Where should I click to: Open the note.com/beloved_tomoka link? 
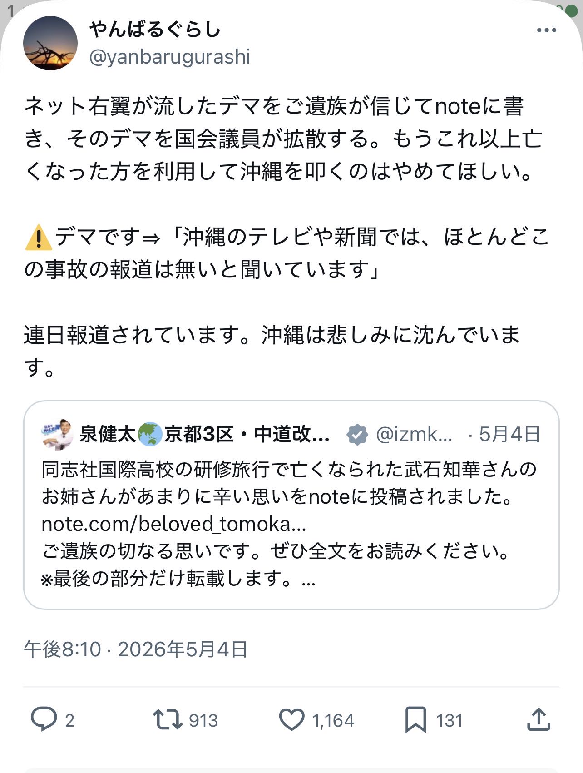coord(174,524)
